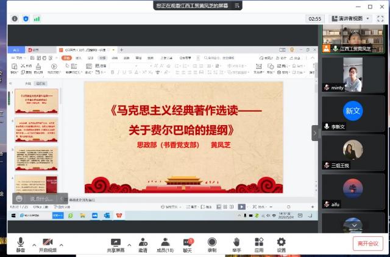Click the mute microphone icon
Screen dimensions: 390x257
pos(21,243)
